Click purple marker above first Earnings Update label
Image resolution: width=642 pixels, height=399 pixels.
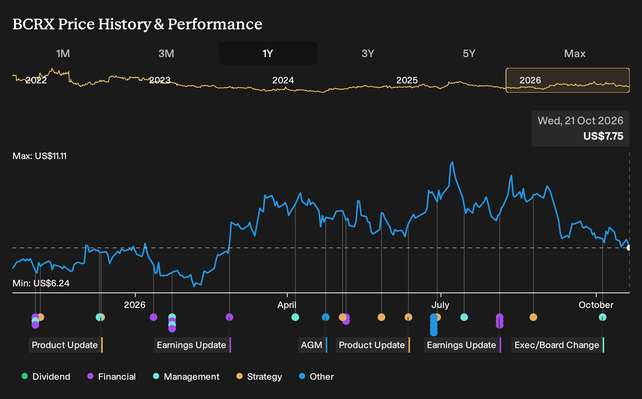pyautogui.click(x=229, y=317)
